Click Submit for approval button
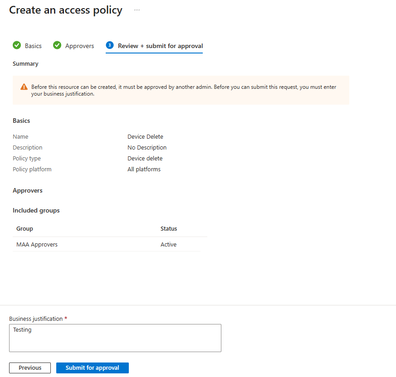Viewport: 396px width, 377px height. tap(93, 368)
